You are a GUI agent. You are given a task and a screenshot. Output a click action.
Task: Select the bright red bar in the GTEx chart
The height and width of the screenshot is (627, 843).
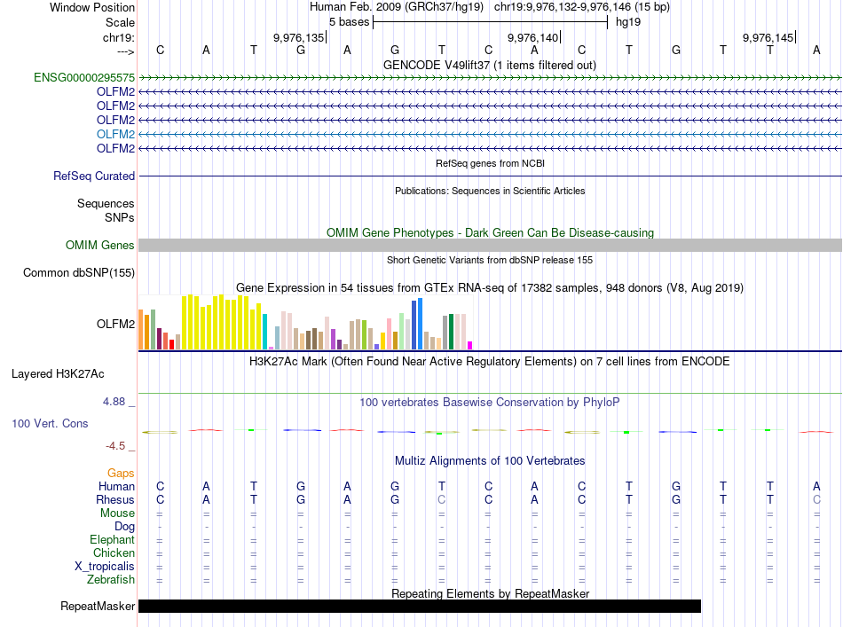(172, 344)
